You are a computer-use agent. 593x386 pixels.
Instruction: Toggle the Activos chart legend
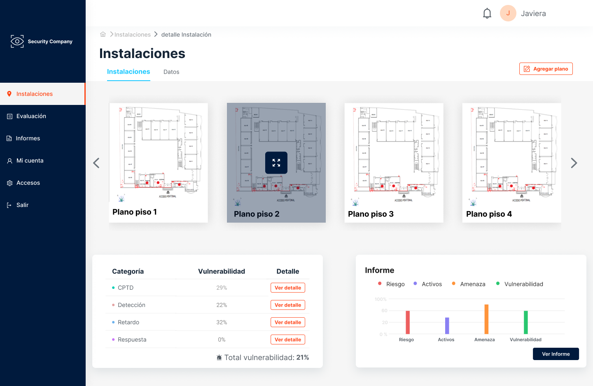pyautogui.click(x=427, y=284)
